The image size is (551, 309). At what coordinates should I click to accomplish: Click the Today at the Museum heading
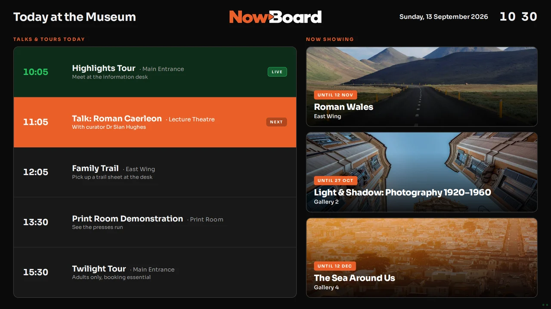coord(74,17)
